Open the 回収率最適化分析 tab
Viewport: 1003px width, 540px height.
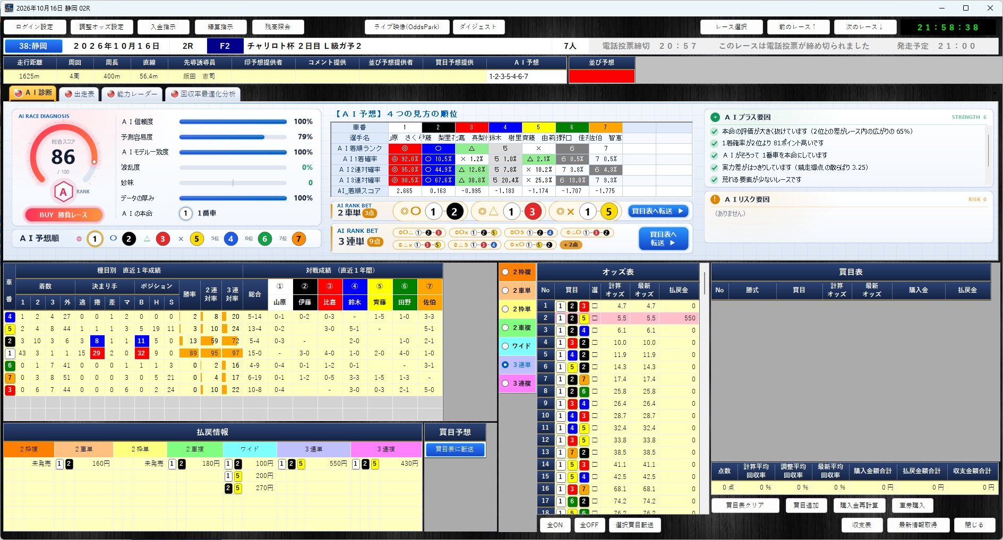(x=203, y=94)
